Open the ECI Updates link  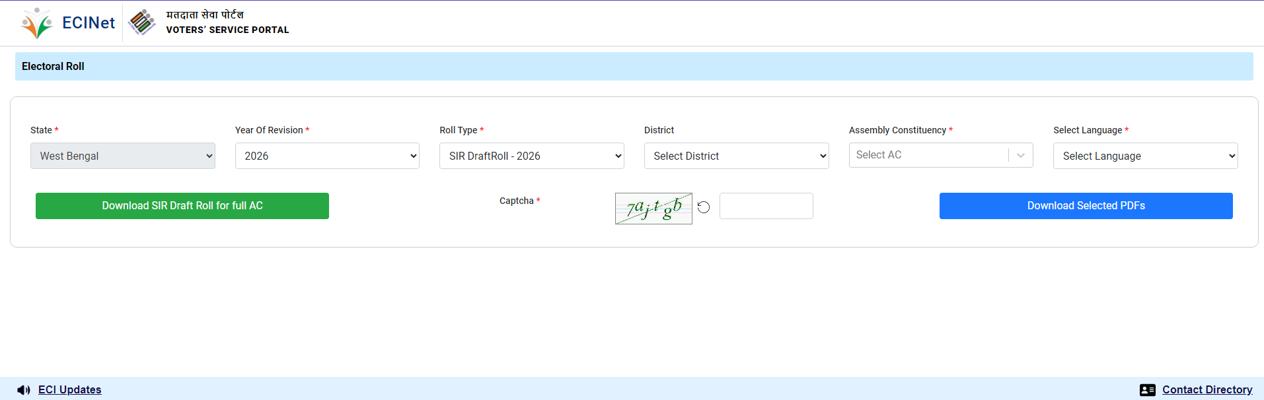coord(70,390)
